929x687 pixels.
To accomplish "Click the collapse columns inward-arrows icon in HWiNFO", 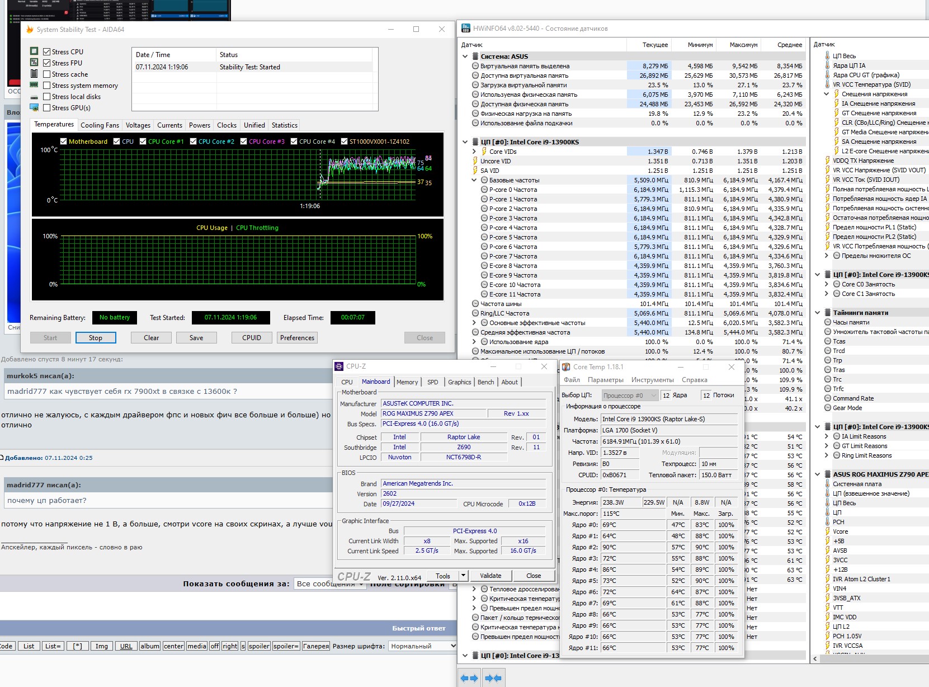I will pos(493,678).
